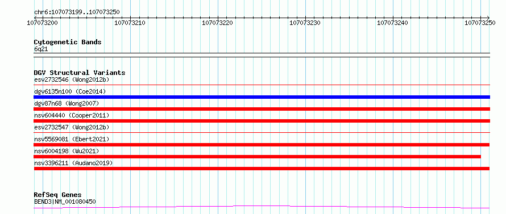Image resolution: width=506 pixels, height=214 pixels.
Task: Click the red nsv3396211 variant bar
Action: click(262, 169)
